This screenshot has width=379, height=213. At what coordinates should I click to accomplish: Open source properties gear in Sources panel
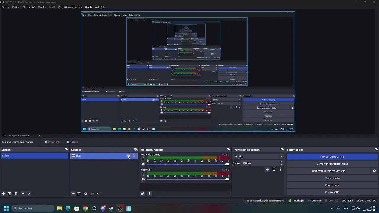point(86,194)
